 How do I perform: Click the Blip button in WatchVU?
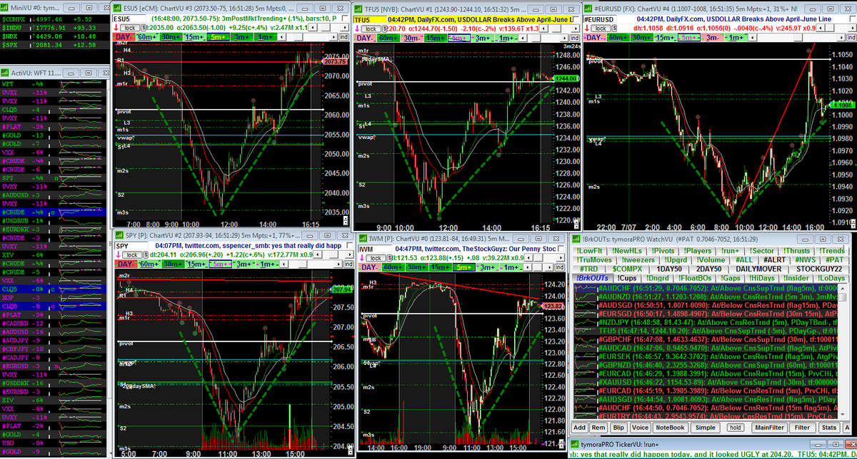(618, 428)
